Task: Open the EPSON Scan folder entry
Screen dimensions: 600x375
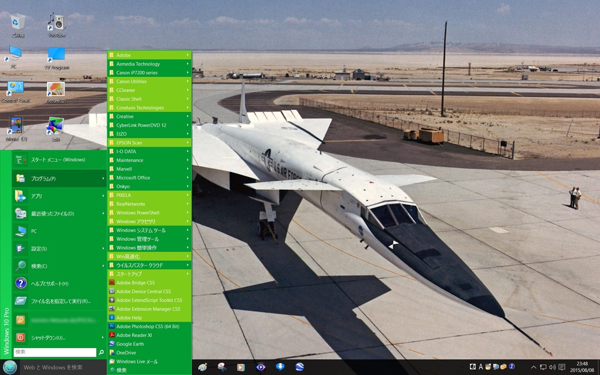Action: [149, 142]
